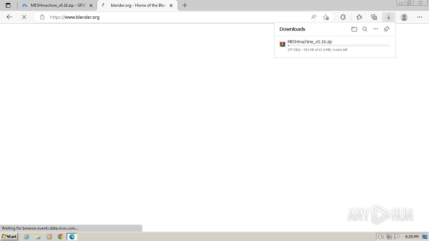Click the download speed status text
This screenshot has height=241, width=429.
(317, 50)
